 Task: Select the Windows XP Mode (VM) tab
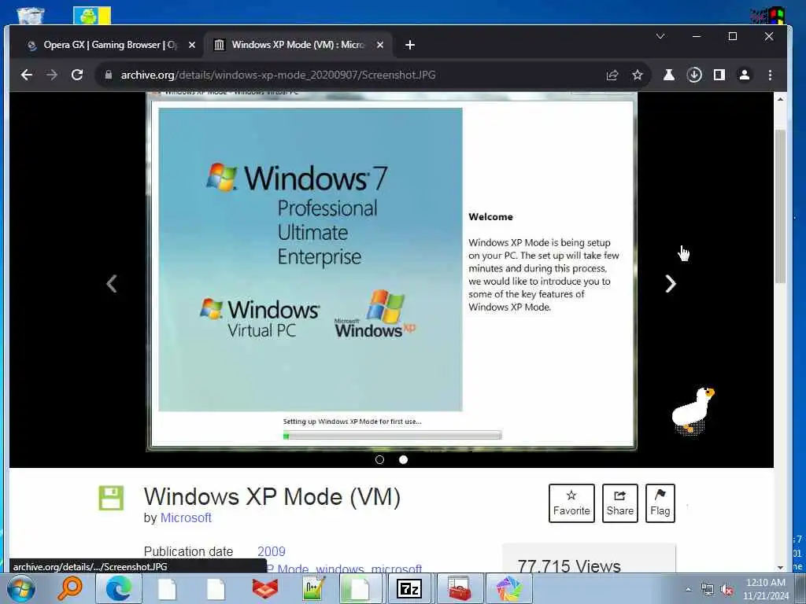pos(298,45)
